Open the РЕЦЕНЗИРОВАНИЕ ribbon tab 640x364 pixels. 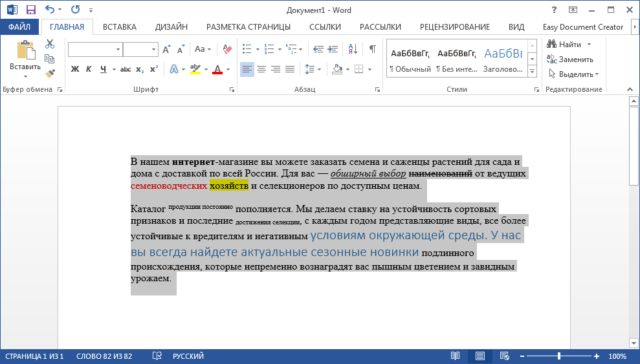[454, 27]
